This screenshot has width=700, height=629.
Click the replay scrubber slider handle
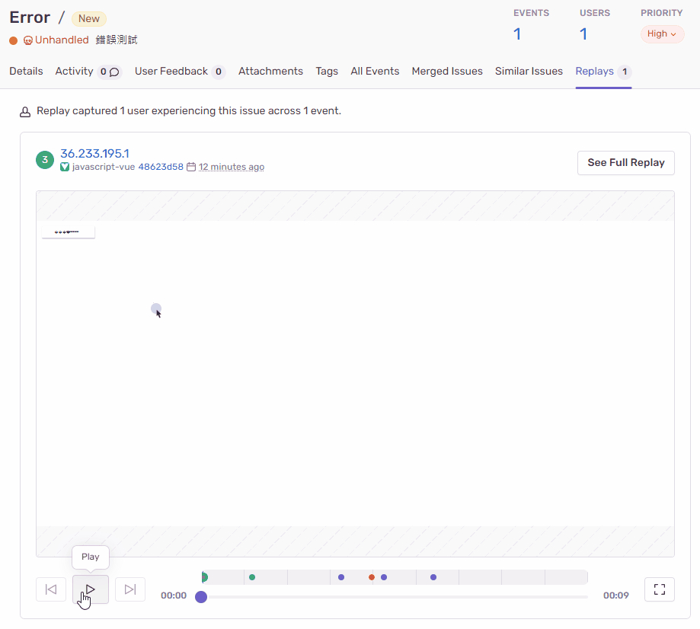click(201, 597)
